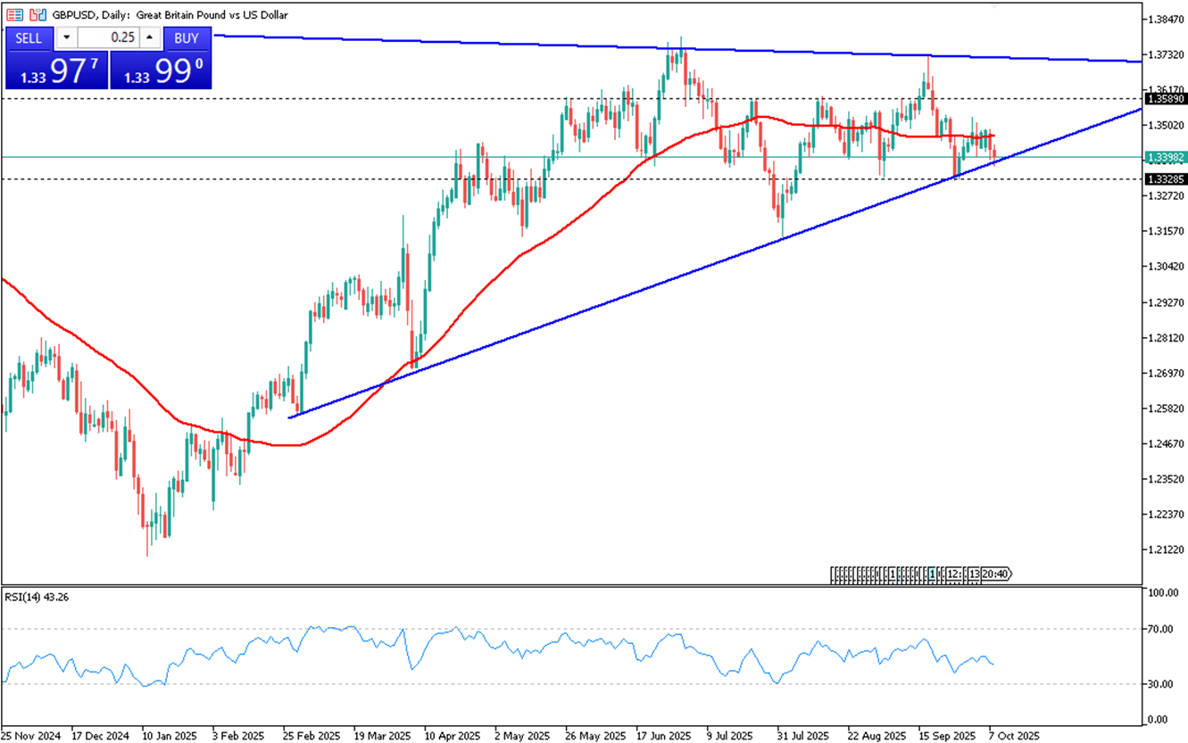This screenshot has height=743, width=1188.
Task: Click the 0.25 volume input field
Action: pyautogui.click(x=108, y=38)
